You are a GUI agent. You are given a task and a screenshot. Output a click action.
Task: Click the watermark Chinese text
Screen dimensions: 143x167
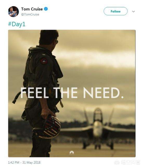(131, 162)
